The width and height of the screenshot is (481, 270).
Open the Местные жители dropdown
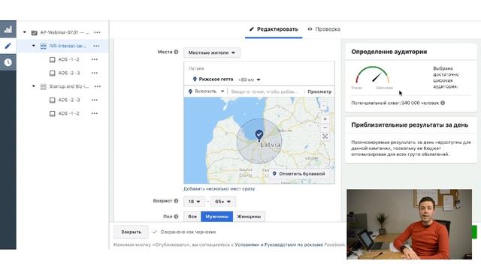(x=212, y=52)
